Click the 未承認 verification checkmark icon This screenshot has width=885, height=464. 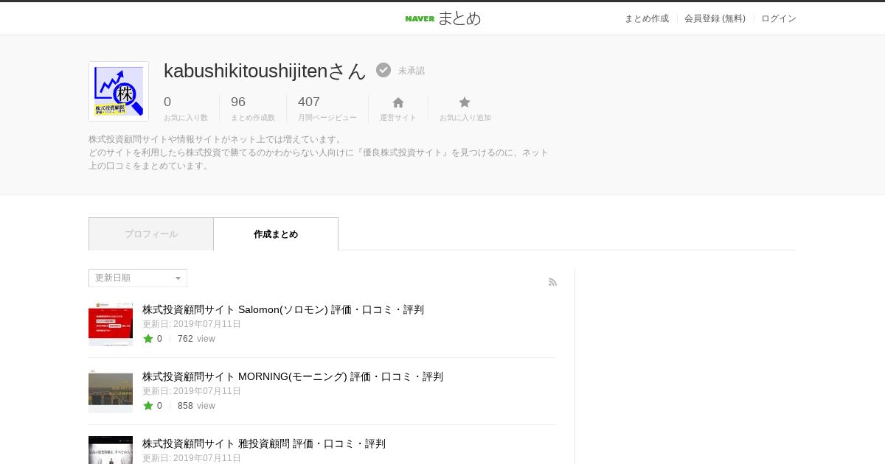pos(383,70)
